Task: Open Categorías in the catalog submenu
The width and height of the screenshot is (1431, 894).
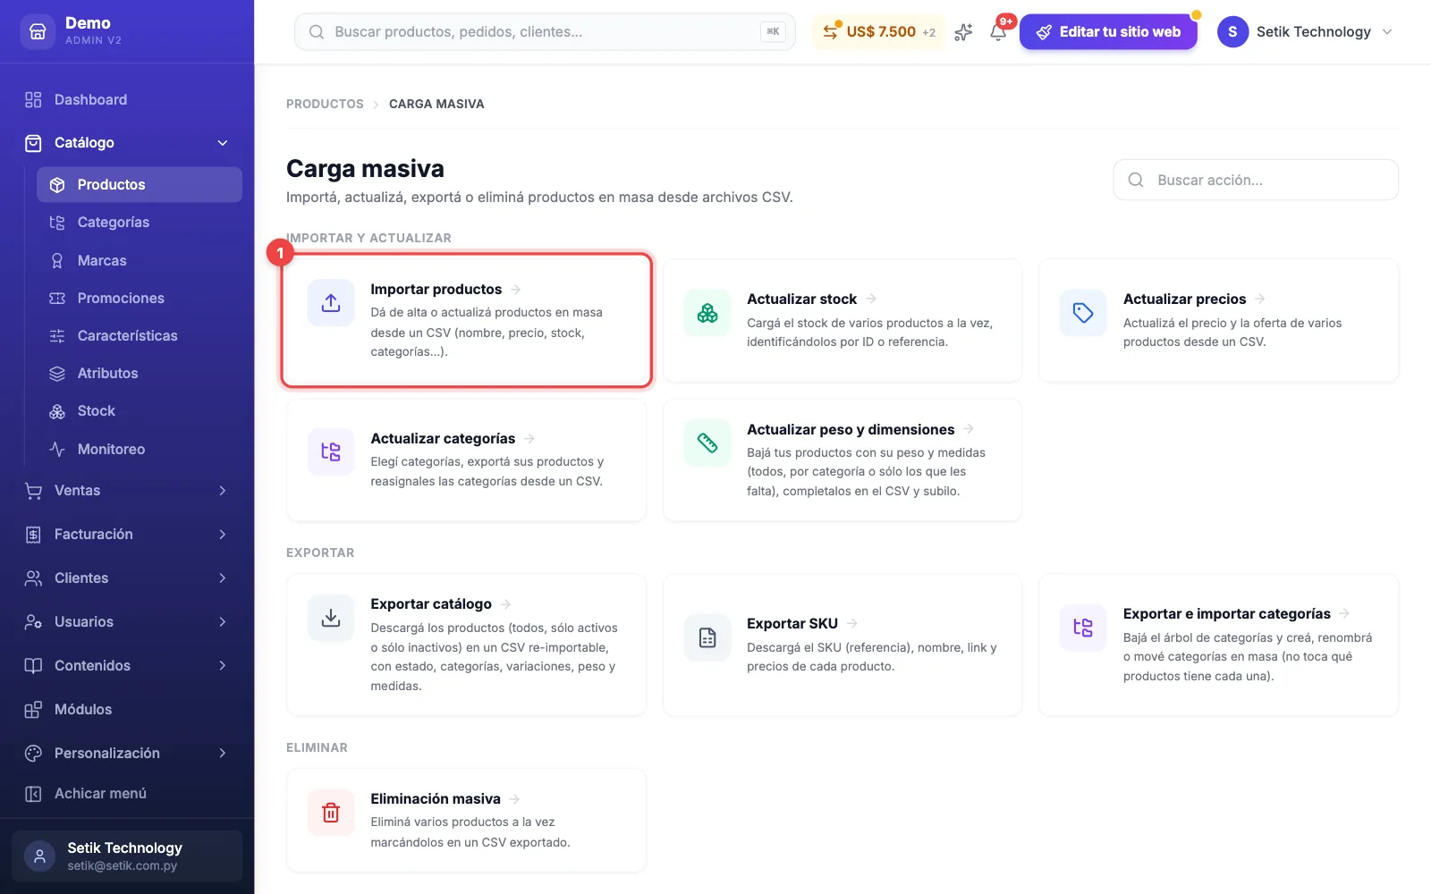Action: click(140, 223)
